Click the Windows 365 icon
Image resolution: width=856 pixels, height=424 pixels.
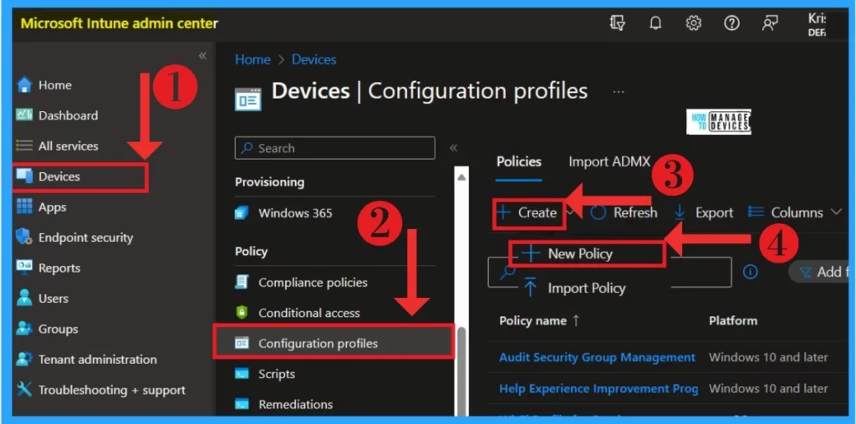click(x=242, y=213)
